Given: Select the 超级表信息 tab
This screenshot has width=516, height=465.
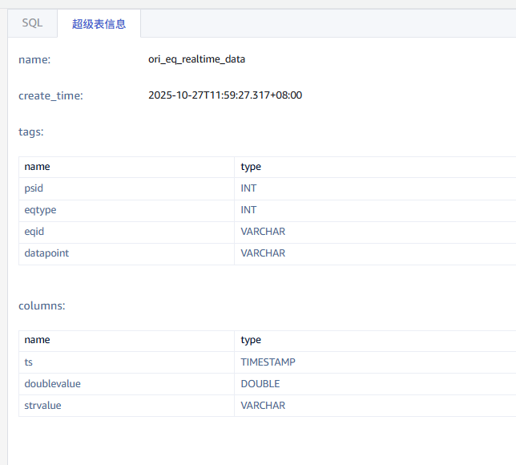Looking at the screenshot, I should click(x=99, y=24).
